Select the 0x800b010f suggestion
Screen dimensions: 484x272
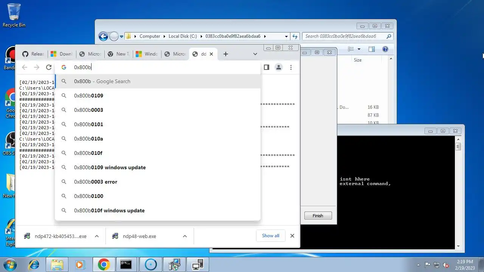[158, 153]
